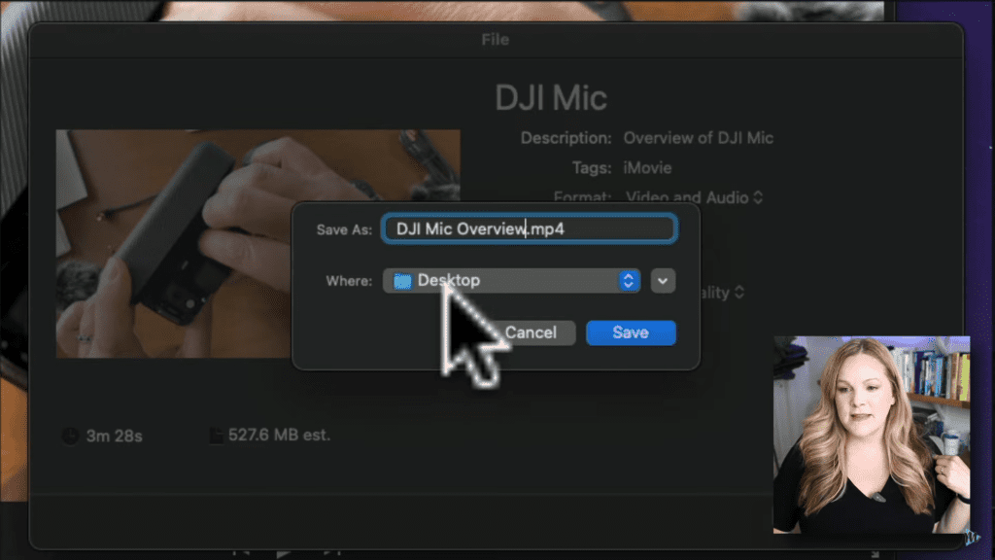Open the partially hidden quality dropdown
The height and width of the screenshot is (560, 995).
tap(721, 292)
